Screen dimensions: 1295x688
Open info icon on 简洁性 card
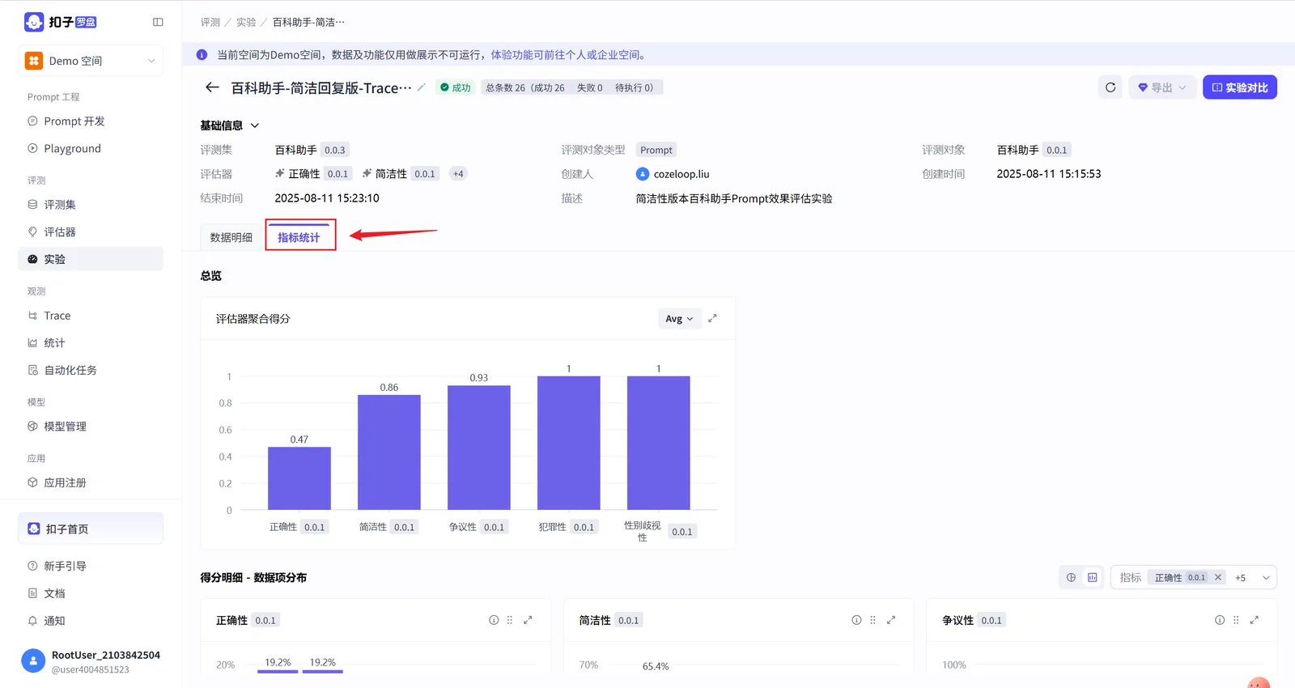[856, 620]
